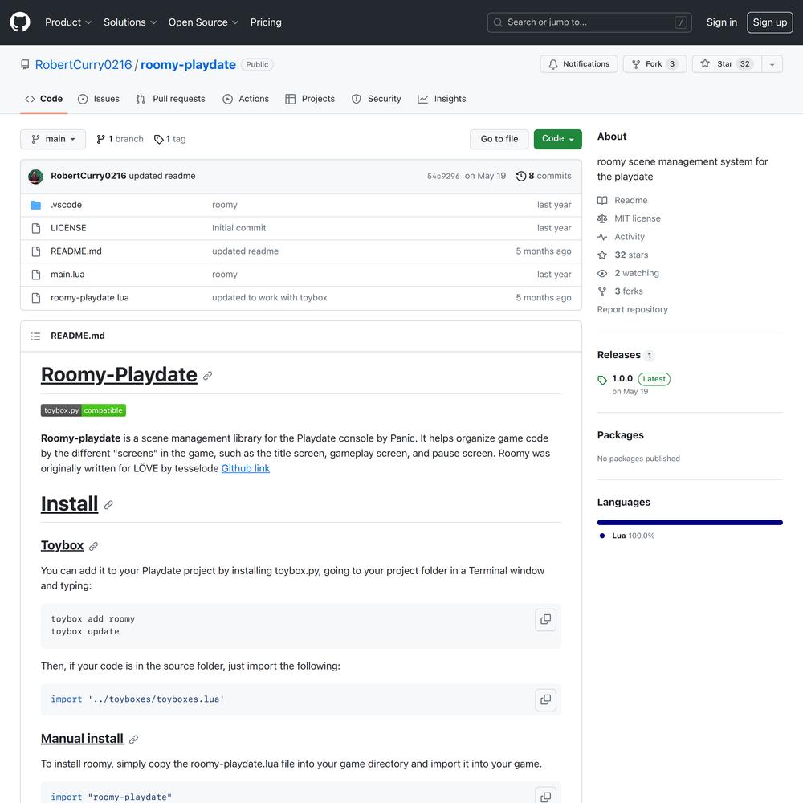Click the main.lua file icon
The height and width of the screenshot is (803, 803).
point(36,275)
